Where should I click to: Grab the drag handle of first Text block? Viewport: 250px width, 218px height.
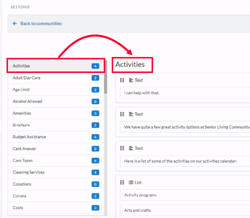(x=122, y=80)
